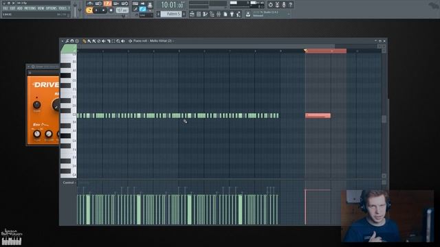Open the OPTIONS menu

click(52, 8)
